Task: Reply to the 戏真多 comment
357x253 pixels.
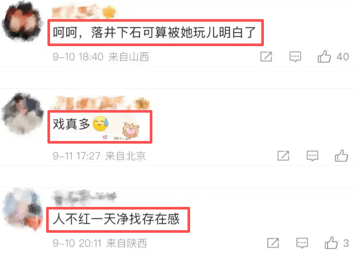Action: coord(312,156)
